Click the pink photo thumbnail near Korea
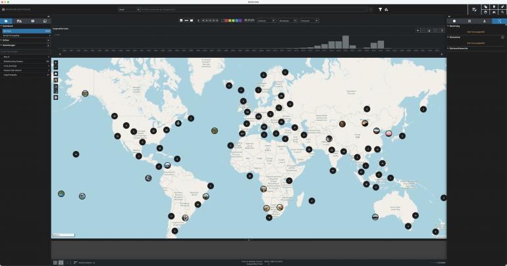The image size is (507, 266). click(x=388, y=133)
